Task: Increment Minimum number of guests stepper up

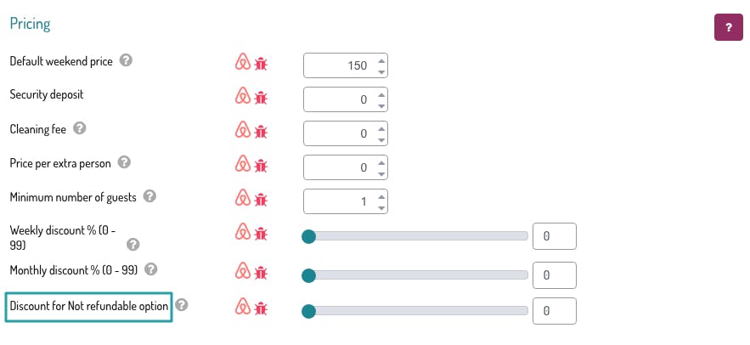Action: click(381, 196)
